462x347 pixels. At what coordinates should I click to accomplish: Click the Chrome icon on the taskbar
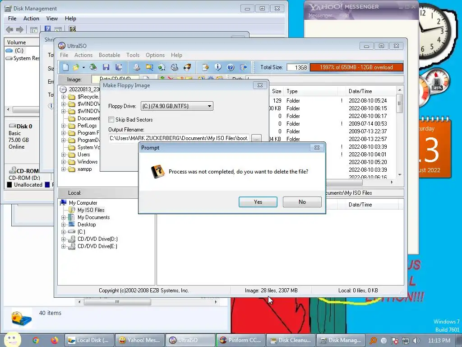(x=36, y=340)
